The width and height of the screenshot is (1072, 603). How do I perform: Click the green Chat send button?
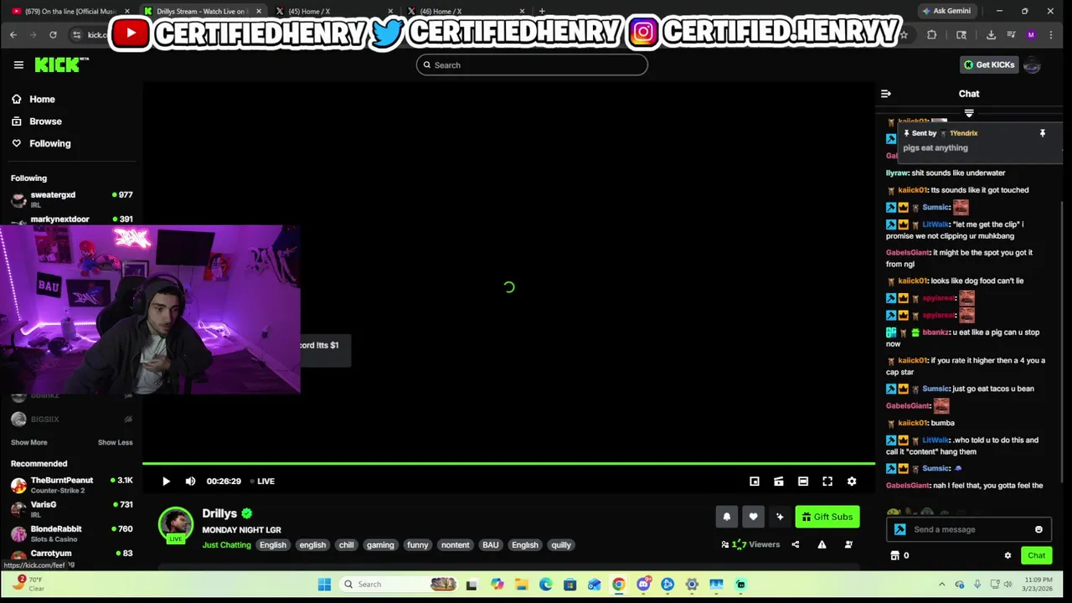1036,555
